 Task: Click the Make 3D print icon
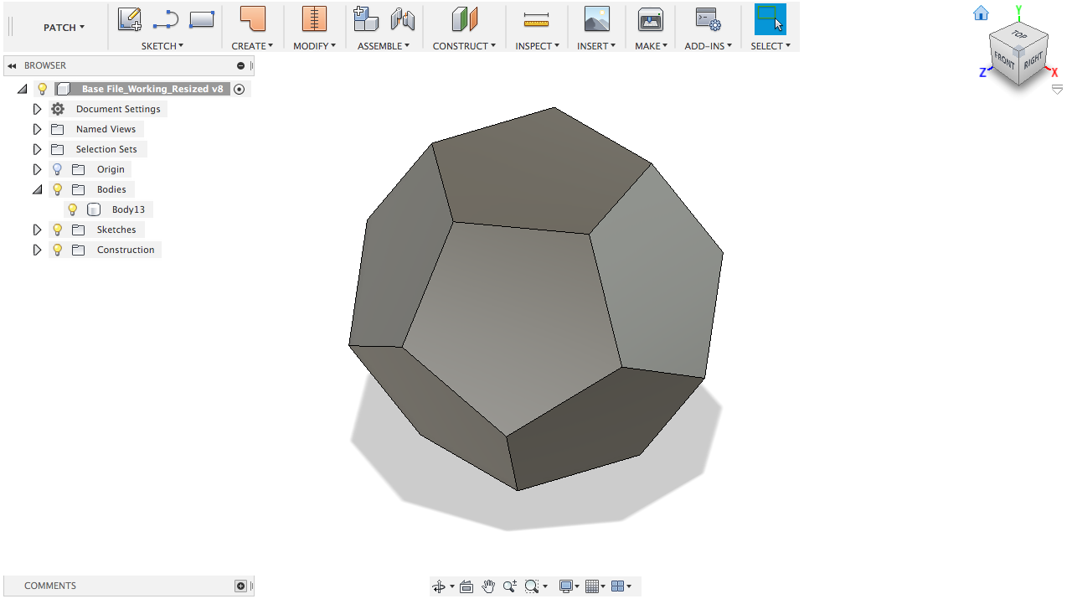pyautogui.click(x=651, y=19)
